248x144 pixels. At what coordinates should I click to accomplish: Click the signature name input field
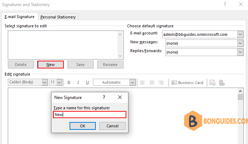coord(89,115)
